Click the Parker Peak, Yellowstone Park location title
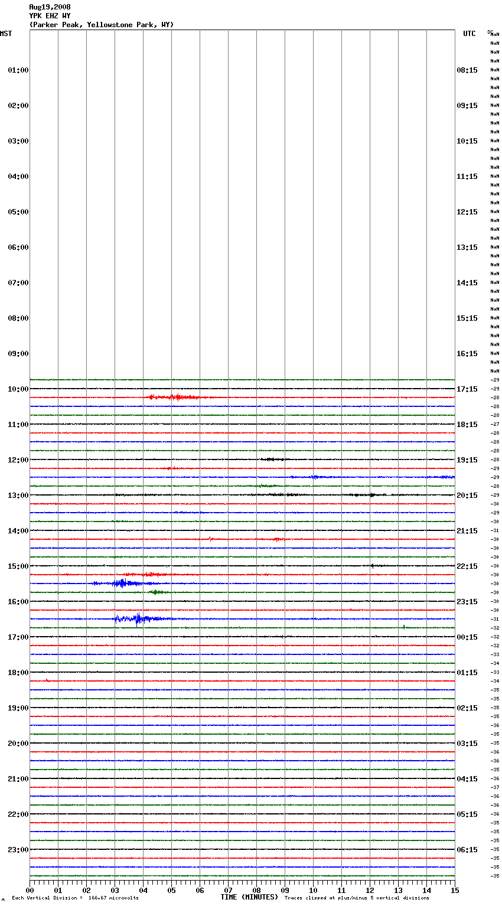The width and height of the screenshot is (502, 906). pos(102,25)
